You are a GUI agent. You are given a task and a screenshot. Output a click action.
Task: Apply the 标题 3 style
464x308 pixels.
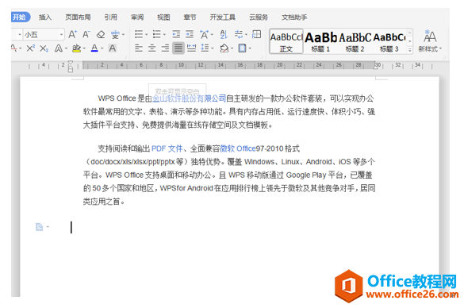[x=389, y=41]
